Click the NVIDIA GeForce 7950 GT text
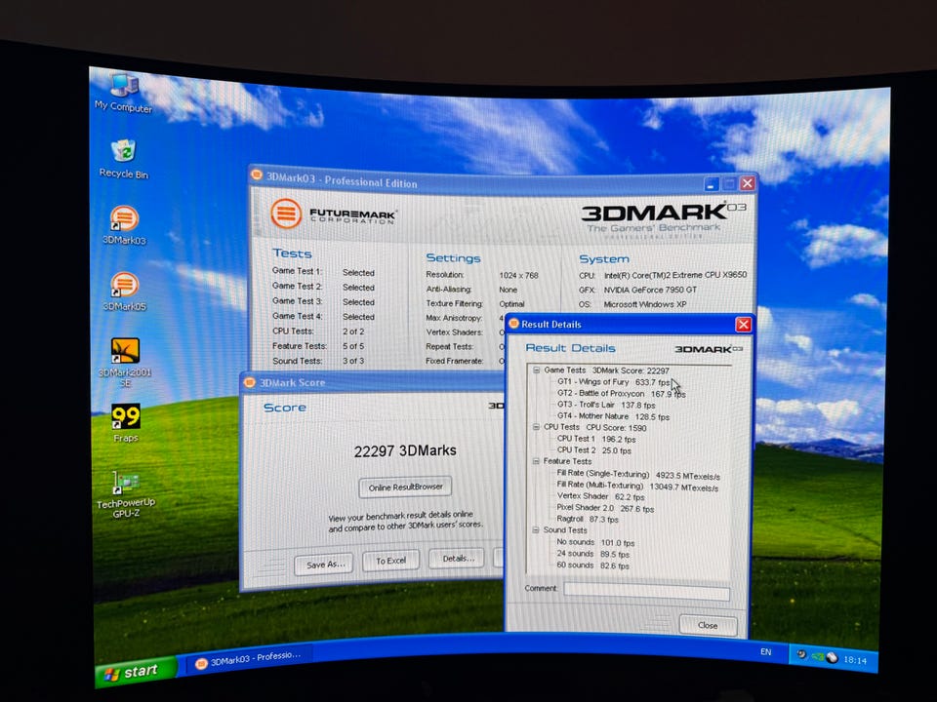Viewport: 937px width, 702px height. pyautogui.click(x=650, y=290)
